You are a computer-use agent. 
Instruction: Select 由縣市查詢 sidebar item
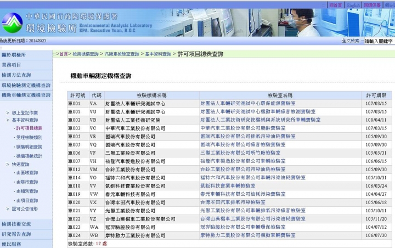click(27, 182)
